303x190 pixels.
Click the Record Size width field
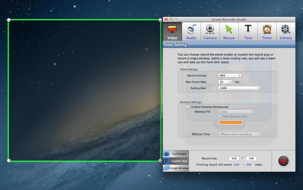pyautogui.click(x=234, y=158)
